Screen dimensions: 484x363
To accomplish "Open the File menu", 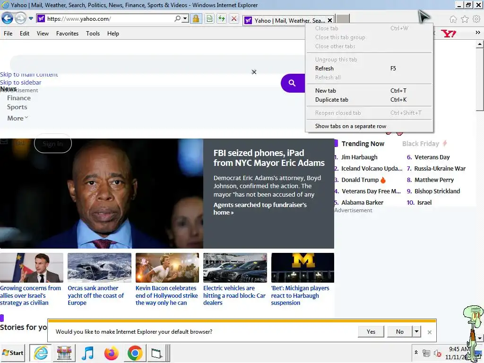I will pos(8,34).
